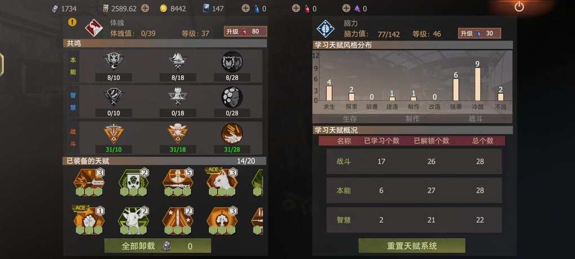Choose the fist ACE talent icon

point(89,221)
